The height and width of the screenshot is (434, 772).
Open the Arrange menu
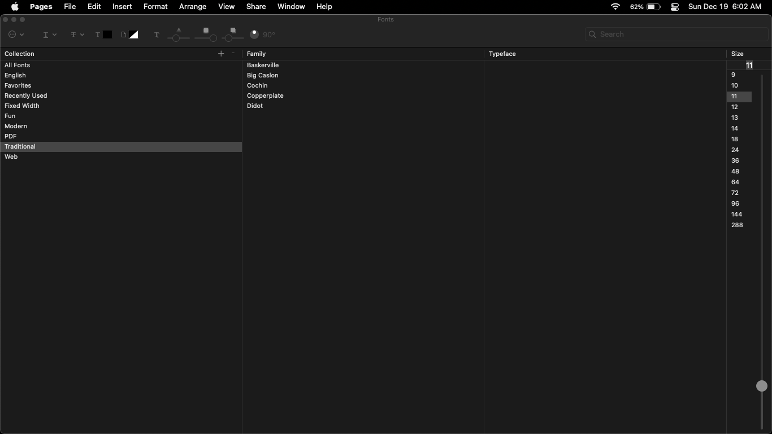(193, 7)
